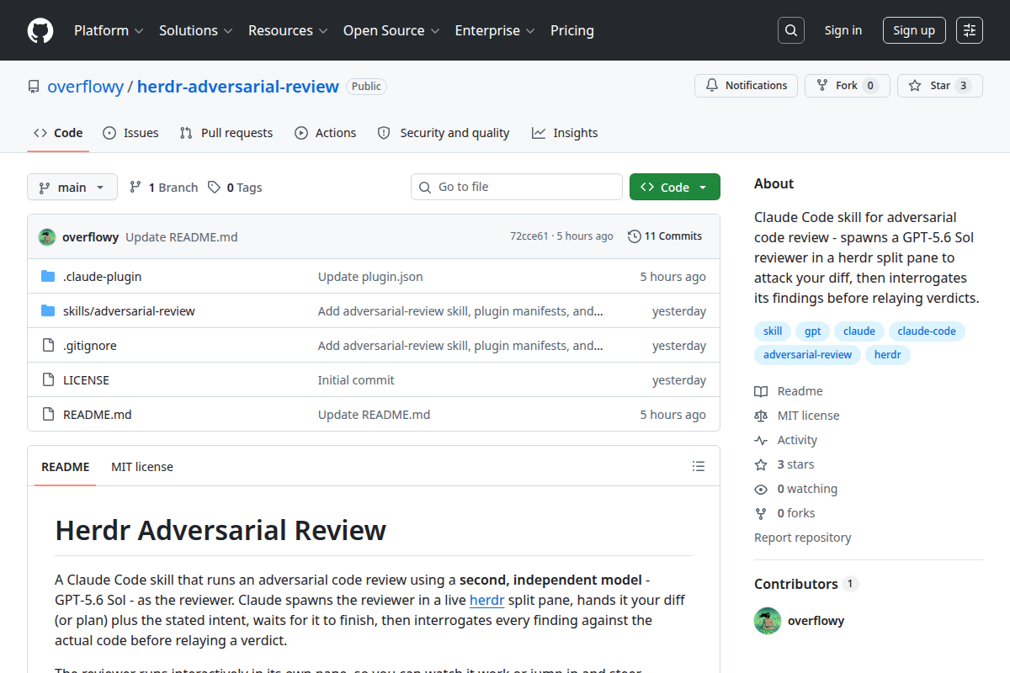Open commit hash 72cce61
1010x673 pixels.
pyautogui.click(x=529, y=236)
